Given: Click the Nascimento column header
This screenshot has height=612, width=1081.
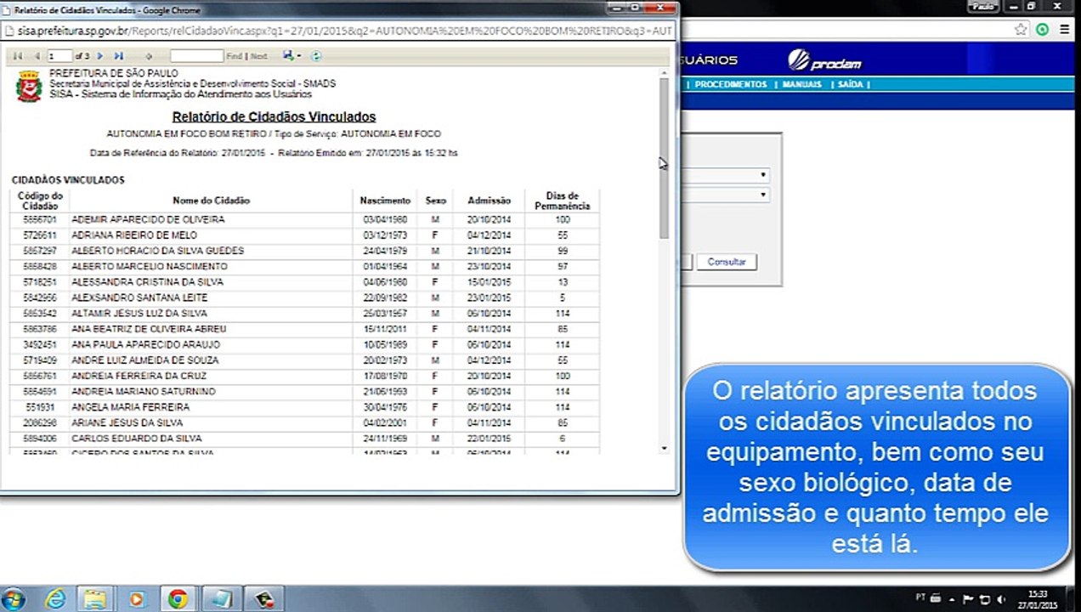Looking at the screenshot, I should coord(385,201).
